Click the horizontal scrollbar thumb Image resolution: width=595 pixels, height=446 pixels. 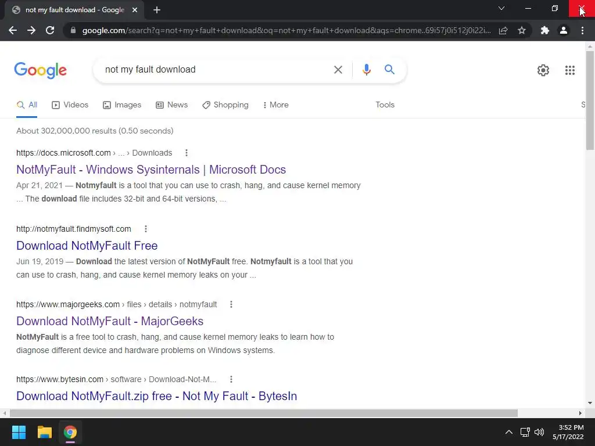264,413
